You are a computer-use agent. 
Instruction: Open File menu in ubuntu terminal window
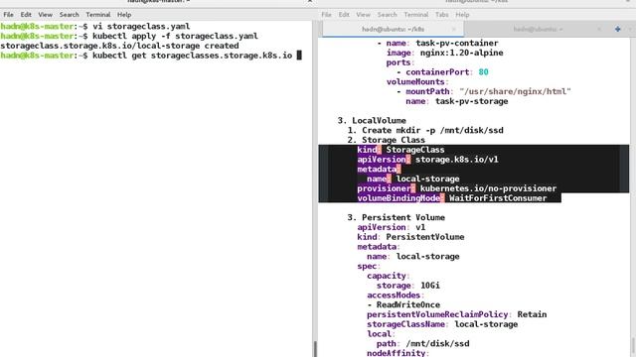click(x=327, y=15)
